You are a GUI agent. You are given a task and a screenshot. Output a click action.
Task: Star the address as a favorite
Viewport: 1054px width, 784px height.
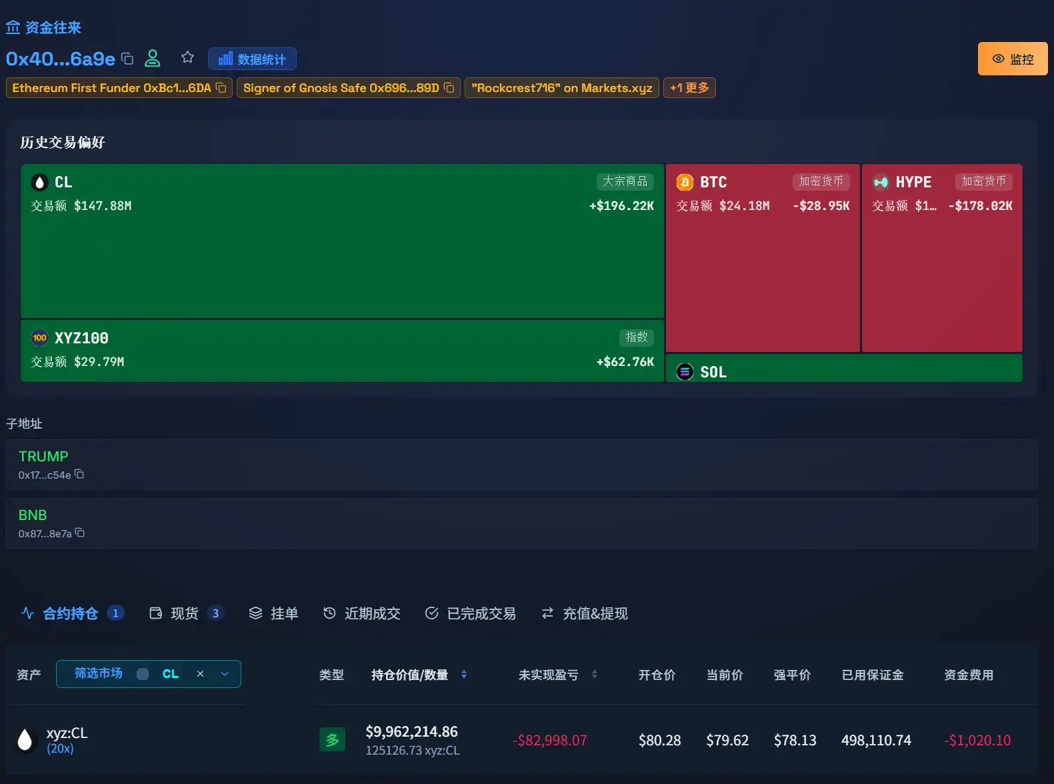(188, 57)
